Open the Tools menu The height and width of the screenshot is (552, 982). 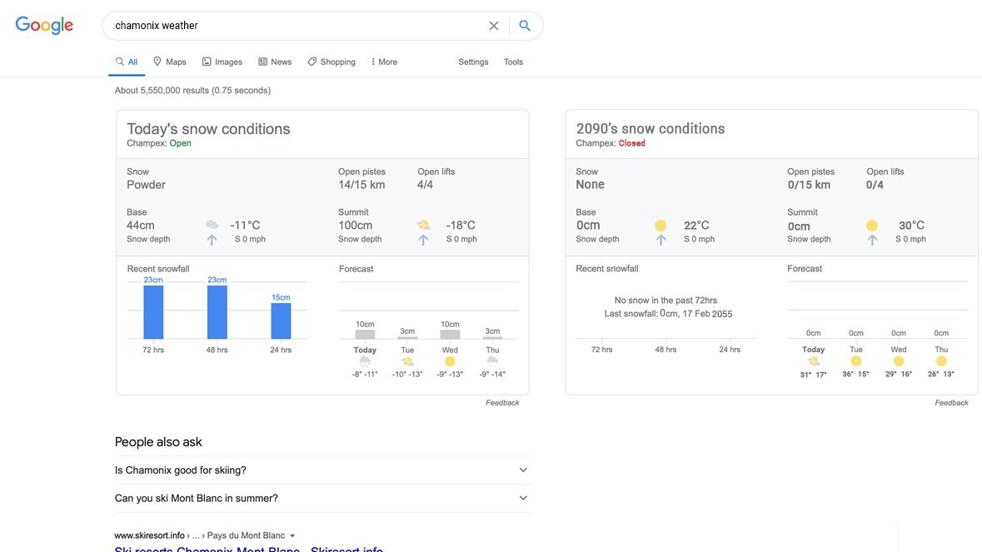(x=513, y=61)
